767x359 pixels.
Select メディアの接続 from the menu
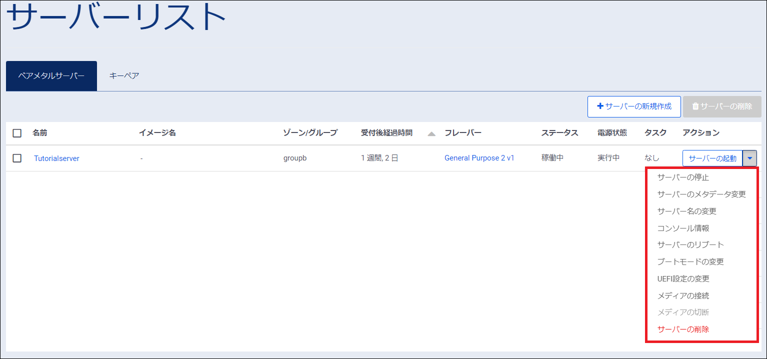(x=683, y=295)
